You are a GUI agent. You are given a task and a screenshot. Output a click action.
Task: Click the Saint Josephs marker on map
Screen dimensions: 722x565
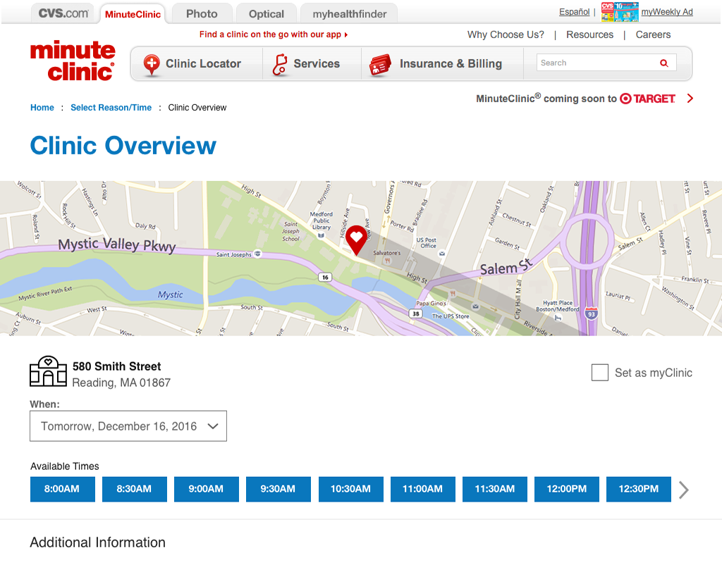[x=258, y=254]
